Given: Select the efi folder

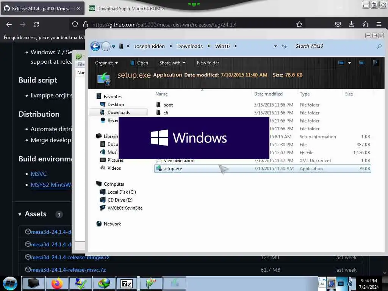Looking at the screenshot, I should click(x=166, y=113).
